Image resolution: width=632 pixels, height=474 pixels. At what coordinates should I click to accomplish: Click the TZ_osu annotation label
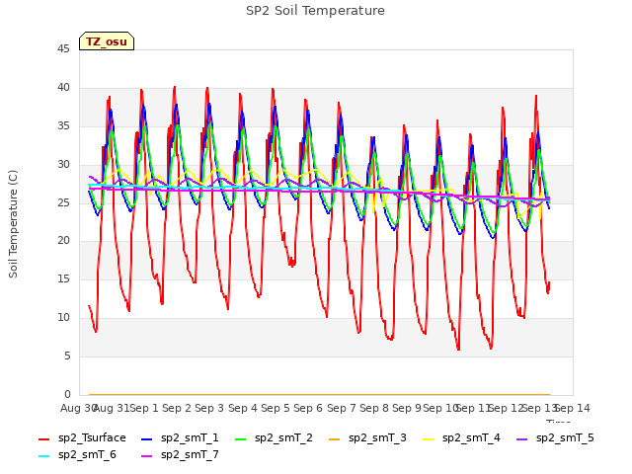point(107,41)
